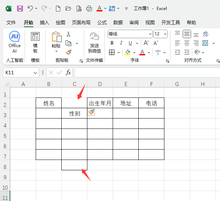Open the font size 12 dropdown
This screenshot has height=201, width=220.
(165, 34)
